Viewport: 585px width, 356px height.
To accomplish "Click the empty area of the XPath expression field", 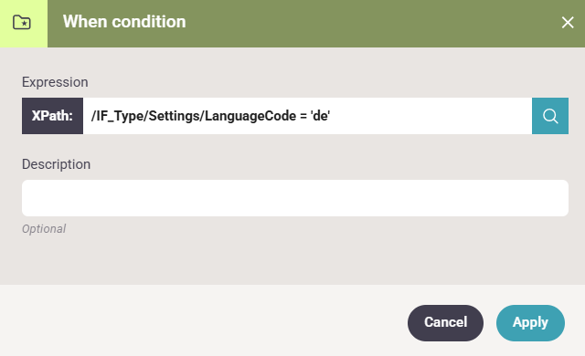I will [429, 116].
